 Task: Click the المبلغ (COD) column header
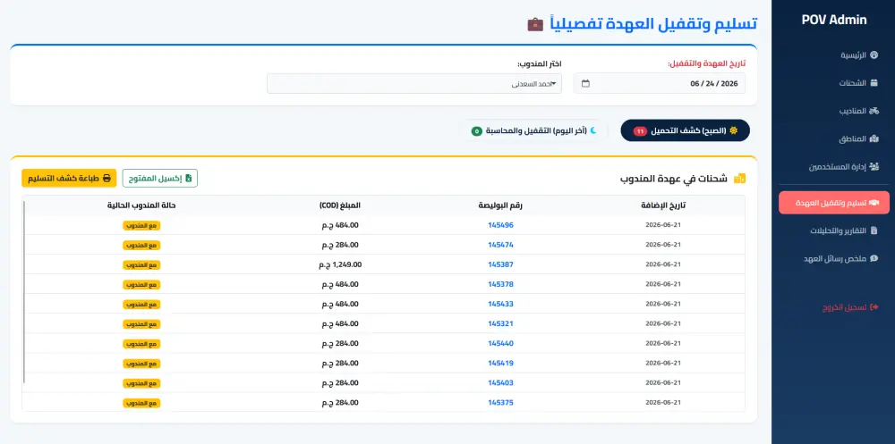click(340, 205)
